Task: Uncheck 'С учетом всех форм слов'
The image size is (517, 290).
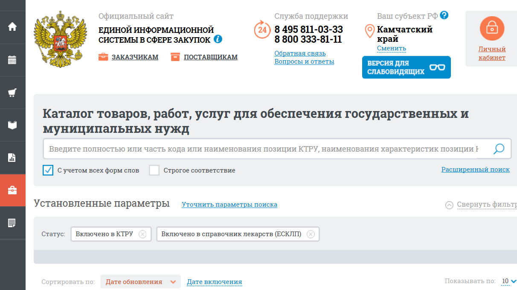Action: pos(48,170)
